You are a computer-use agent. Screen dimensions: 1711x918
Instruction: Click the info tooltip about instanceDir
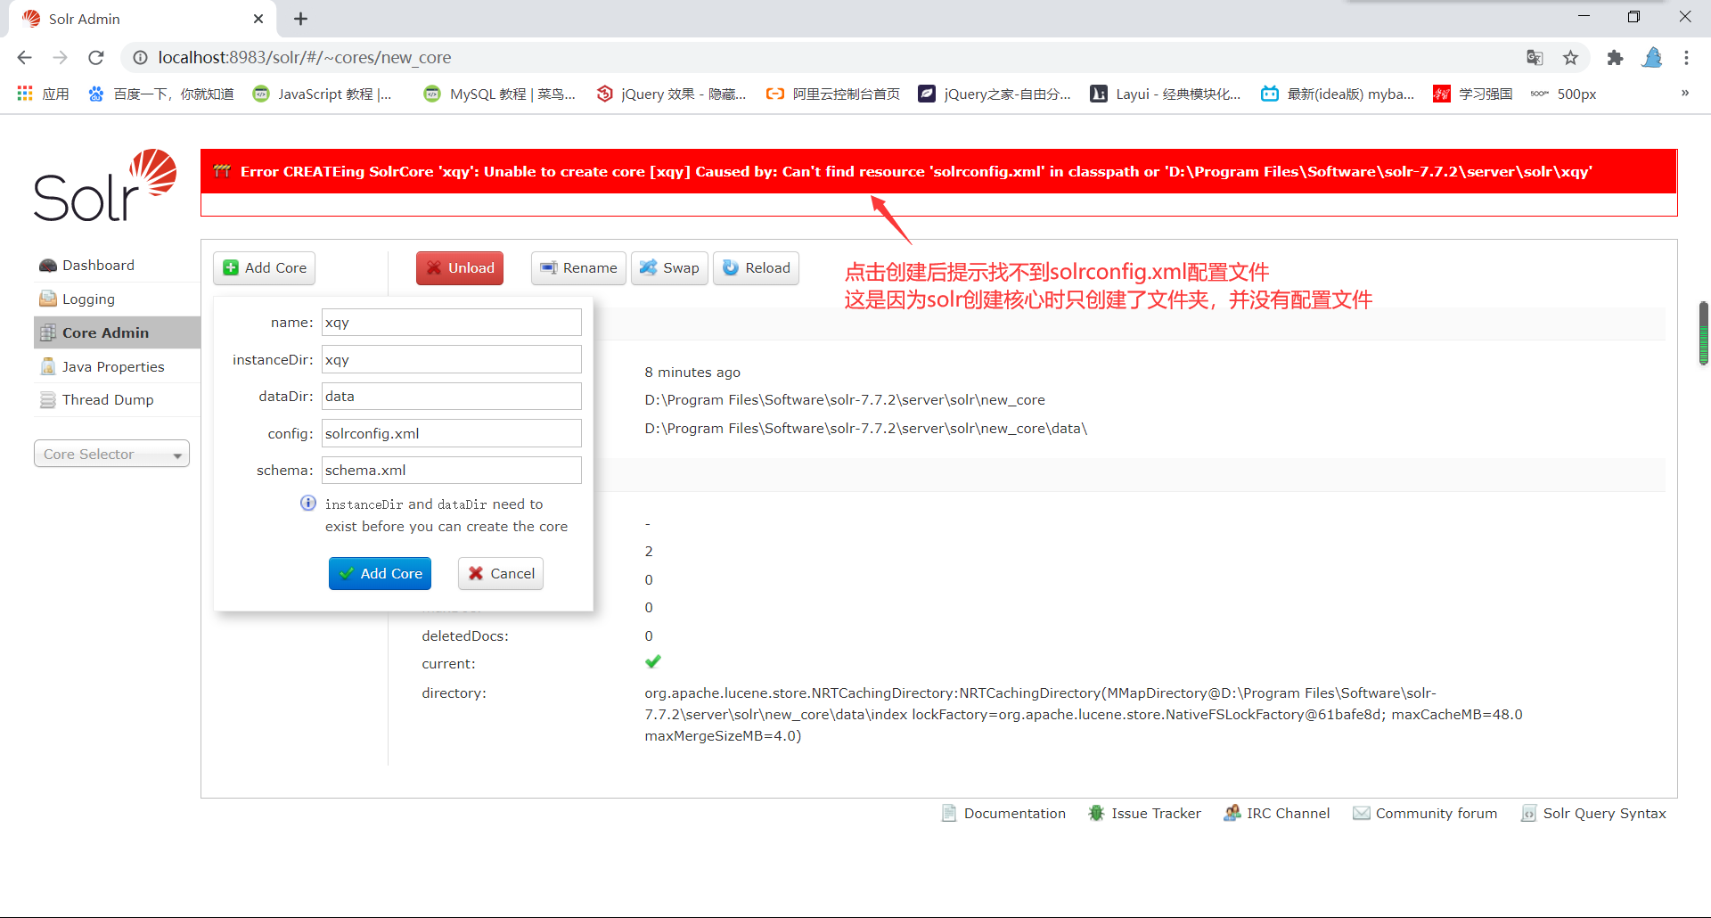pos(307,503)
